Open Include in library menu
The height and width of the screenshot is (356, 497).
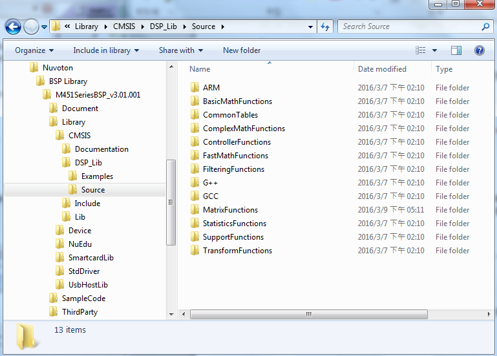tap(106, 50)
